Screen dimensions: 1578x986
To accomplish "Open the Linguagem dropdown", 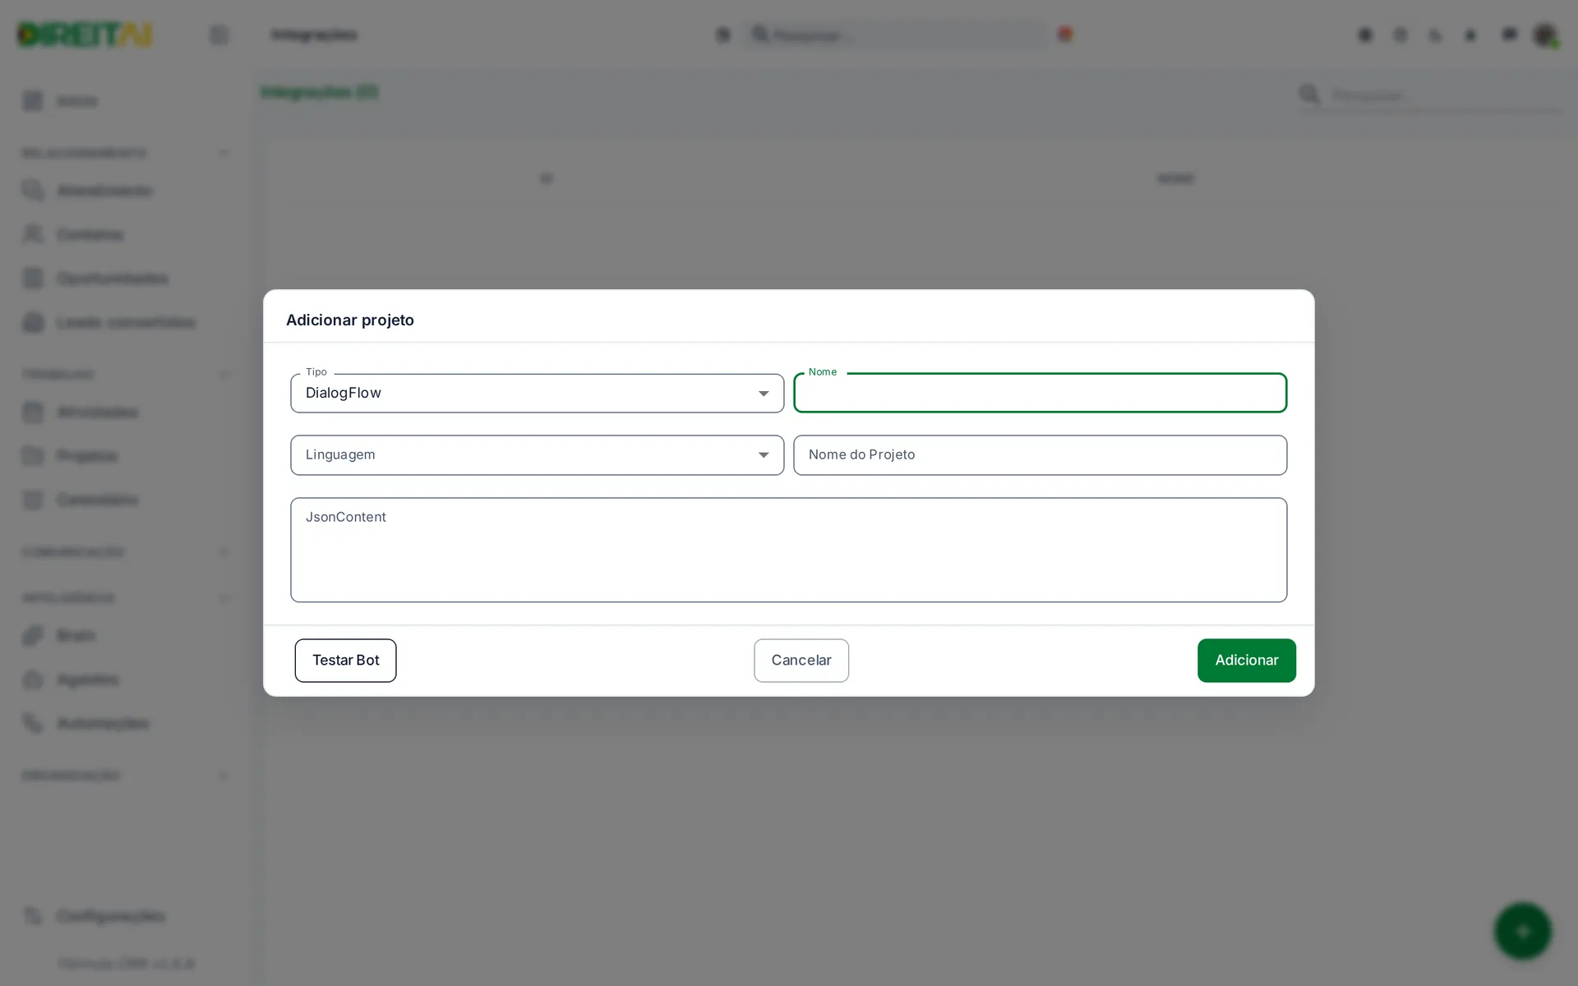I will point(537,455).
